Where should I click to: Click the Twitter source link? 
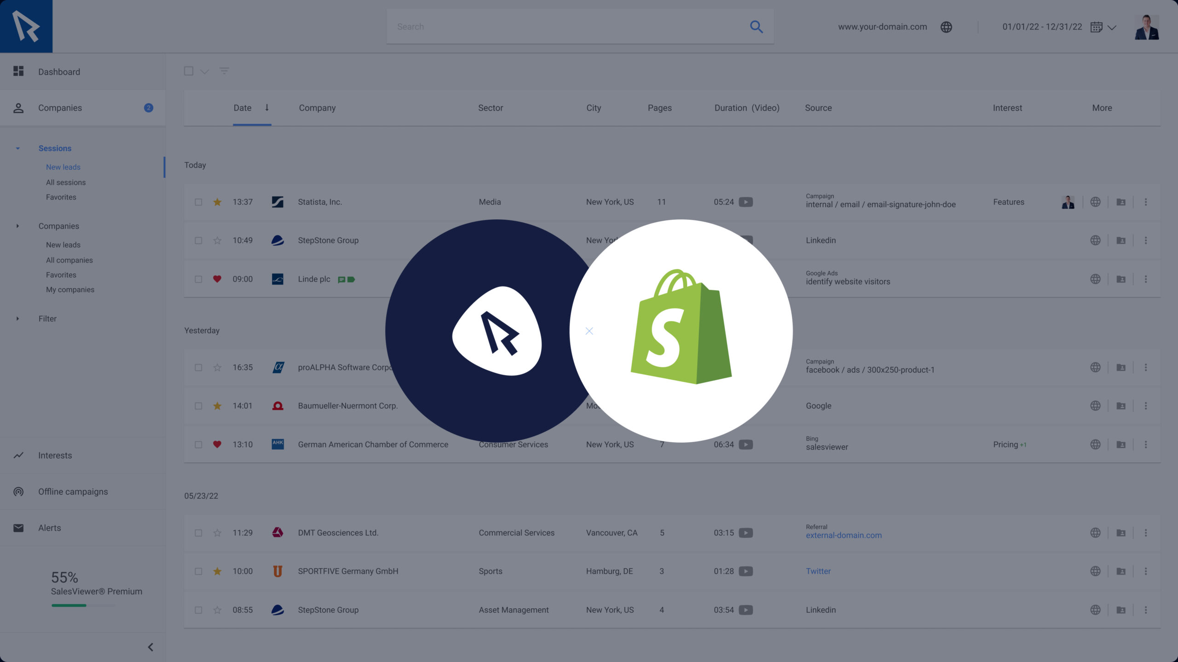point(818,571)
